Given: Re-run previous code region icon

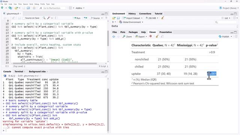Looking at the screenshot, I should 85,18.
